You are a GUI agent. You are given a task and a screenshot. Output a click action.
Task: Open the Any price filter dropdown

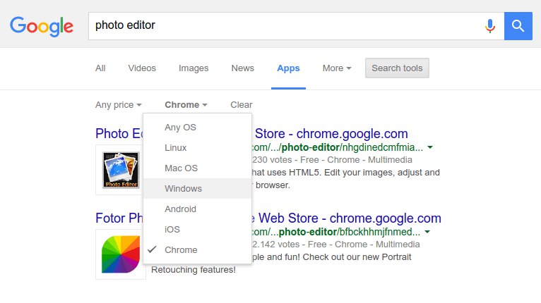coord(119,105)
